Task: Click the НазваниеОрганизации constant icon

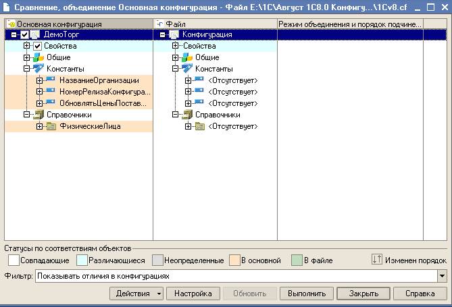Action: click(51, 80)
